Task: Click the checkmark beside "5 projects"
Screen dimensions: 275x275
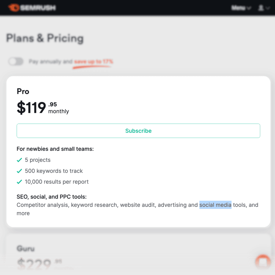Action: (x=19, y=160)
